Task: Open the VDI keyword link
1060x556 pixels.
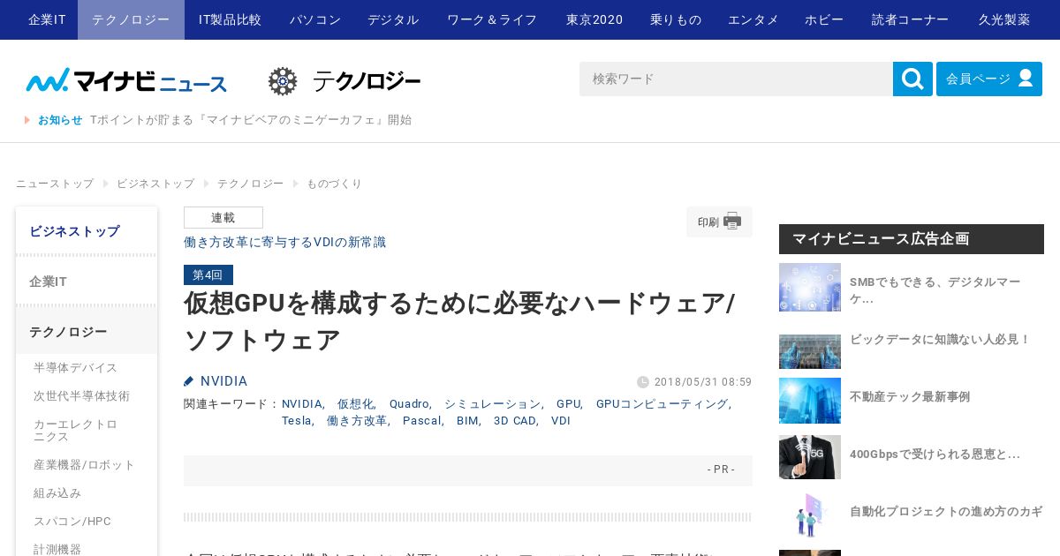Action: click(561, 421)
